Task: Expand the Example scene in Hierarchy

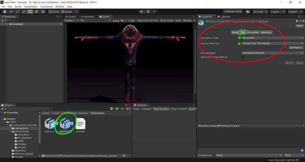Action: [x=7, y=24]
